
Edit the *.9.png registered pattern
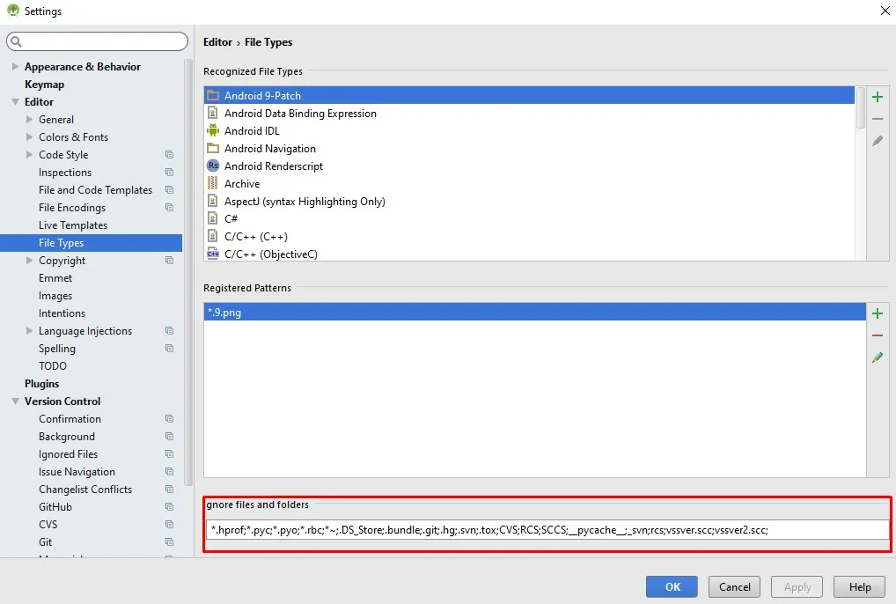(x=878, y=357)
